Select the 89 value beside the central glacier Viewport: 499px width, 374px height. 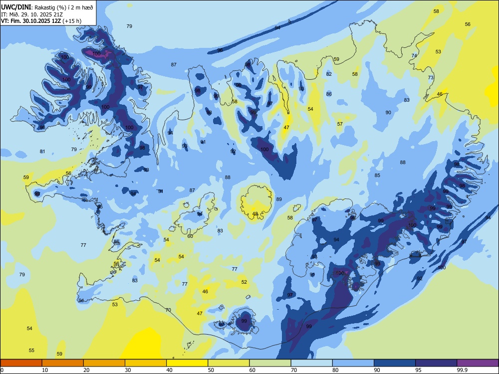coord(279,199)
